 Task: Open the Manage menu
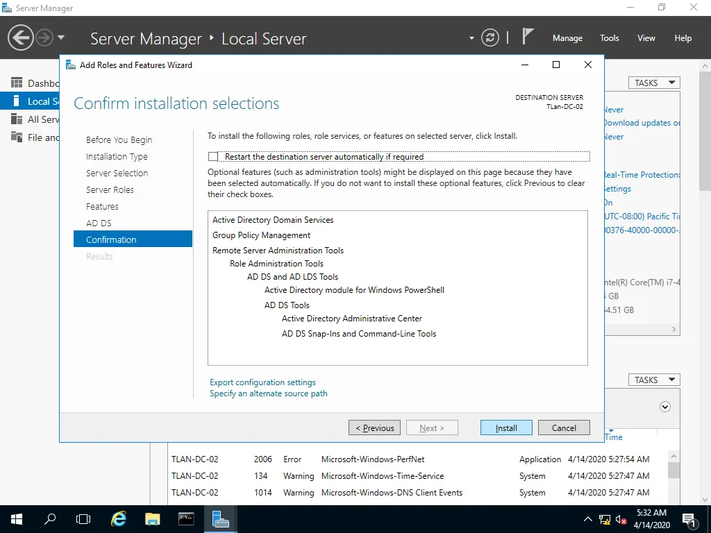click(567, 38)
